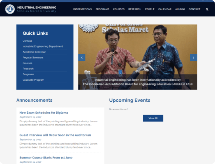Open Summer Course Starts From 1st June
Viewport: 215px width, 164px height.
(46, 157)
